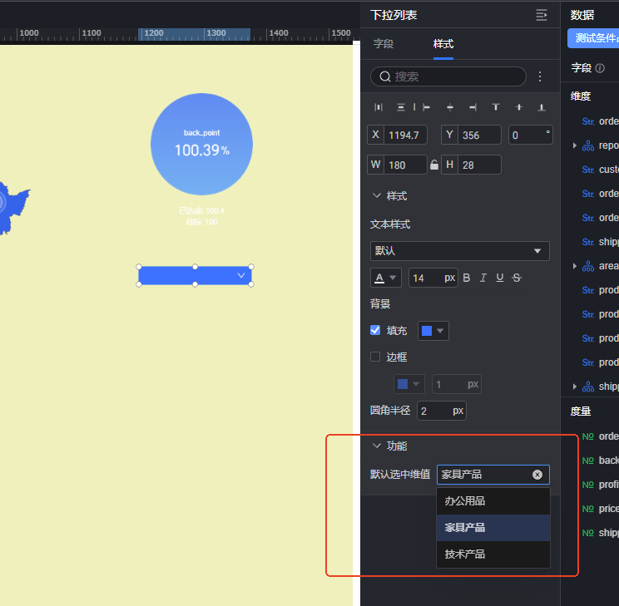Apply underline text formatting
The width and height of the screenshot is (619, 606).
(x=499, y=278)
